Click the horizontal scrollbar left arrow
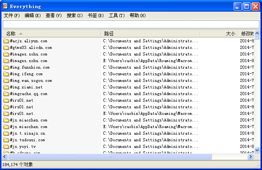Screen dimensions: 262x170 click(5, 157)
